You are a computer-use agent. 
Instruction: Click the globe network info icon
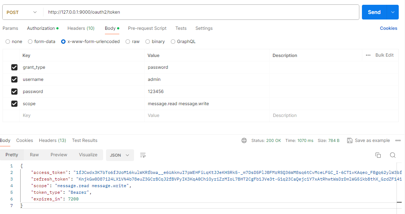click(244, 140)
